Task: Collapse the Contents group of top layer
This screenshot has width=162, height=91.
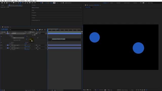Action: click(8, 35)
